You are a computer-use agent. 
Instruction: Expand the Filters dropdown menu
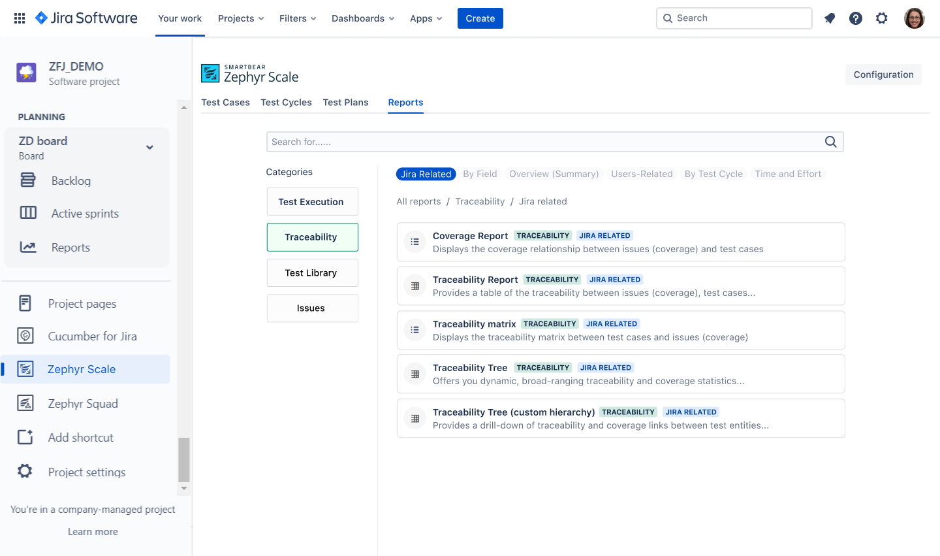click(x=298, y=18)
